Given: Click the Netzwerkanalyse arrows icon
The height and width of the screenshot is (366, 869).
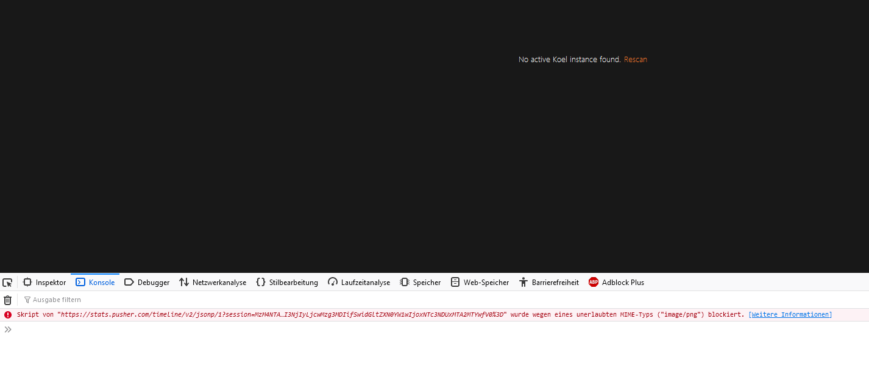Looking at the screenshot, I should 184,282.
